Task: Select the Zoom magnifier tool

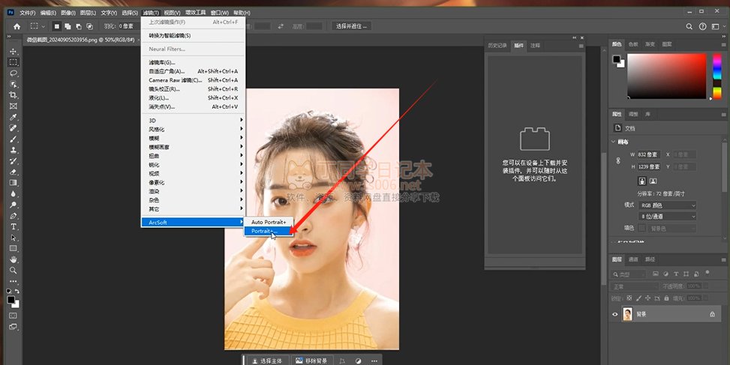Action: [14, 270]
